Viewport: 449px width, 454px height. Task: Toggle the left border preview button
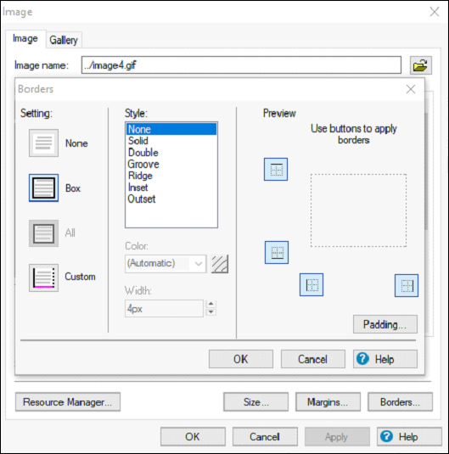pos(311,284)
